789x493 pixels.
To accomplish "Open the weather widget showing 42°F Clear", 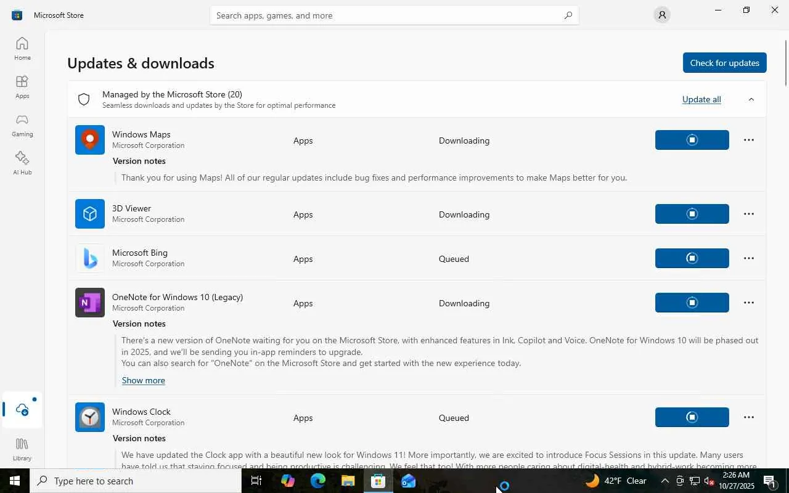I will [x=616, y=481].
